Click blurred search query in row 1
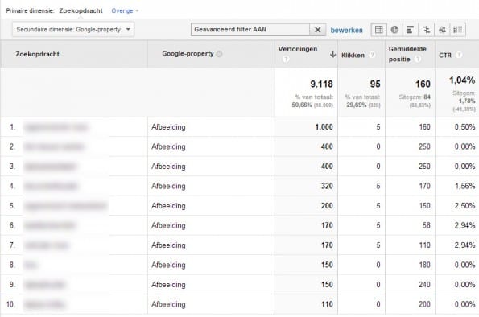 (56, 127)
